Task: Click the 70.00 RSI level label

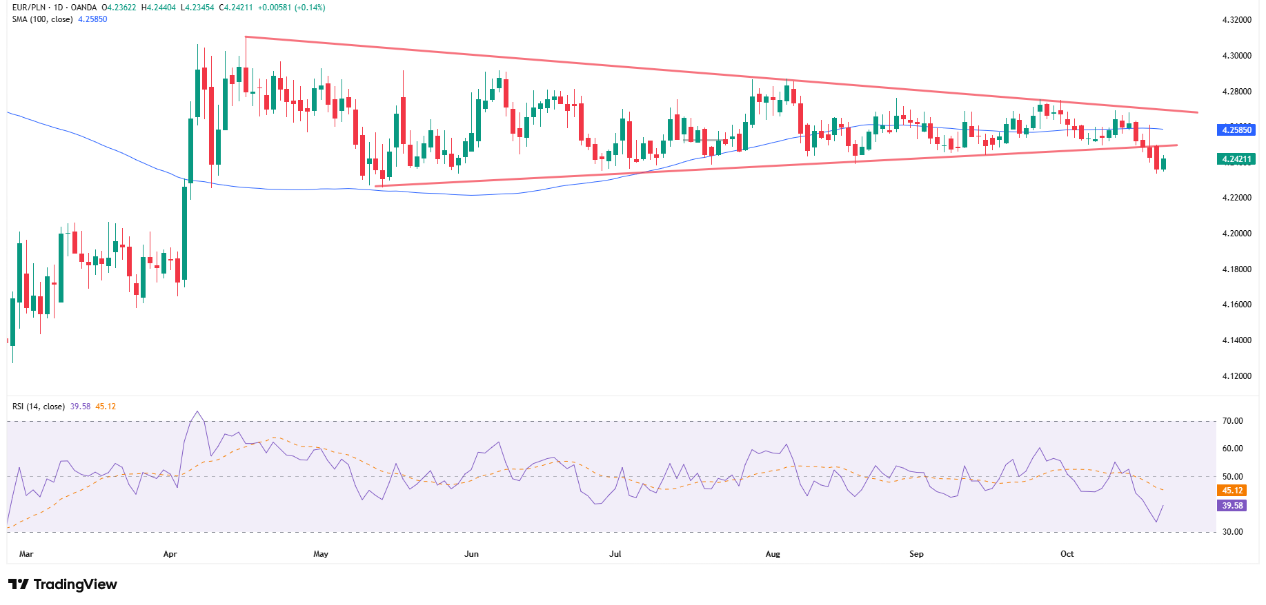Action: pos(1232,421)
